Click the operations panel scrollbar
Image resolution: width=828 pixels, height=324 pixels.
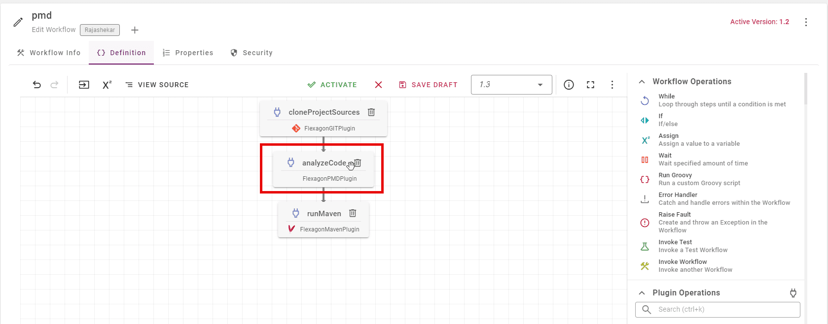(806, 89)
